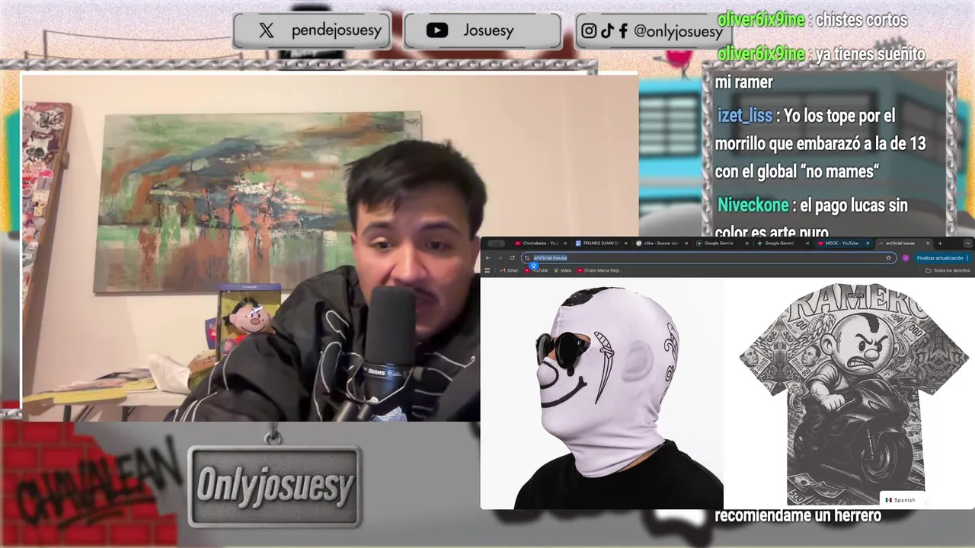Click the recomiendame un herrero caption
Screen dimensions: 975x548
(x=798, y=516)
